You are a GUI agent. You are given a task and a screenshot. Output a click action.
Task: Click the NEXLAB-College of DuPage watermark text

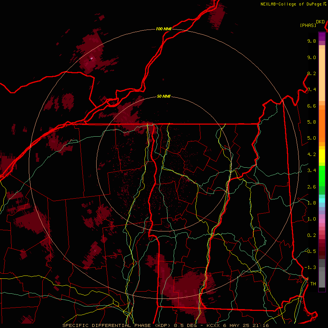(x=293, y=4)
